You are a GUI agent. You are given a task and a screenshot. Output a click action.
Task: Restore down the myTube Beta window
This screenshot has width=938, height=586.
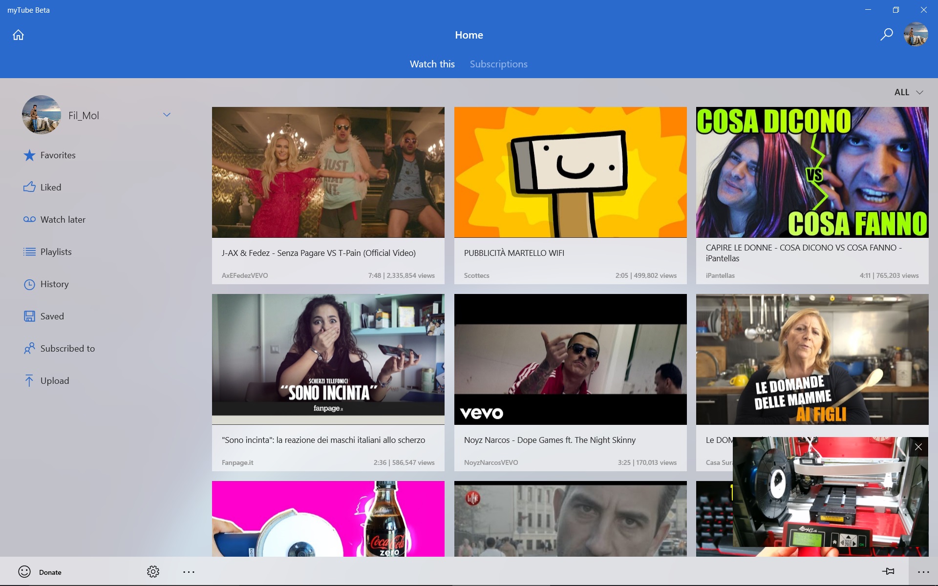click(x=895, y=10)
